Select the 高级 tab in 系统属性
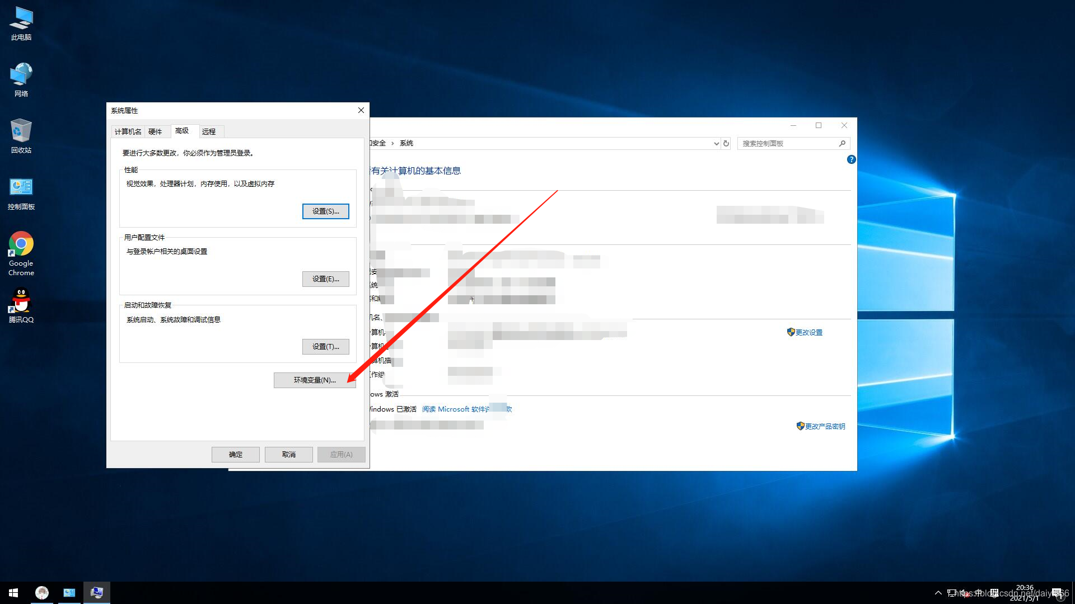1075x604 pixels. point(181,130)
